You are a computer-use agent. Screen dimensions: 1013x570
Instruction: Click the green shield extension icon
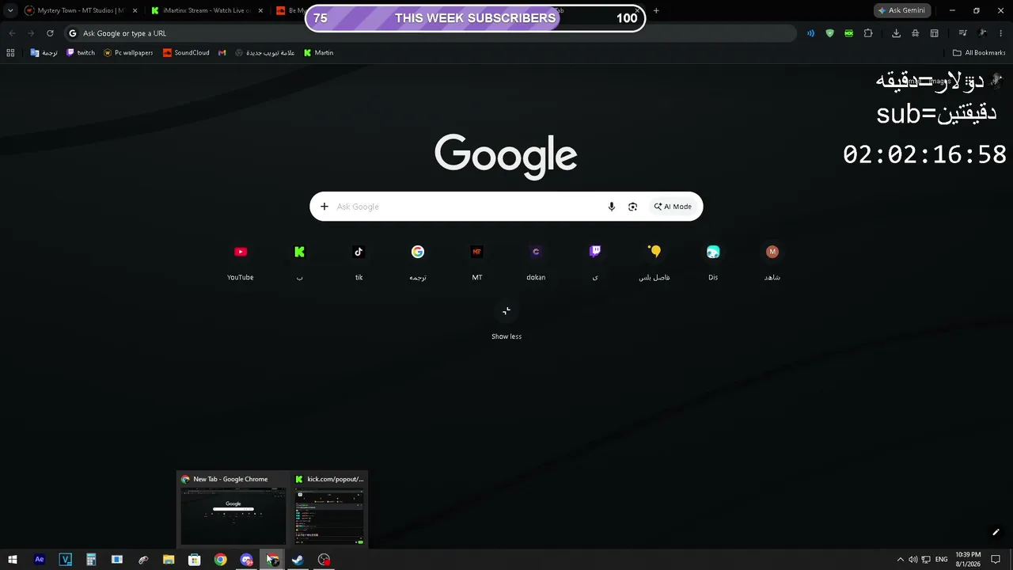pos(829,33)
